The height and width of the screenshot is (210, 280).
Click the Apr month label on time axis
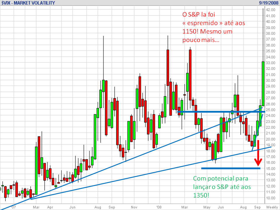(50, 207)
